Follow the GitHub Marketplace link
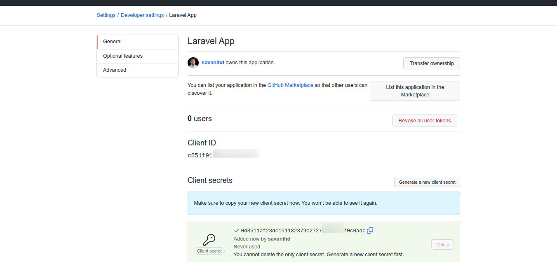557x262 pixels. tap(290, 85)
